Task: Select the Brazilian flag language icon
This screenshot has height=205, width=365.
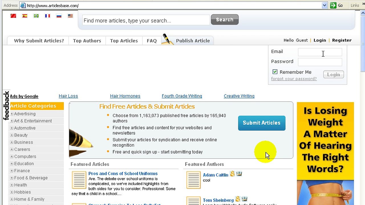Action: 36,16
